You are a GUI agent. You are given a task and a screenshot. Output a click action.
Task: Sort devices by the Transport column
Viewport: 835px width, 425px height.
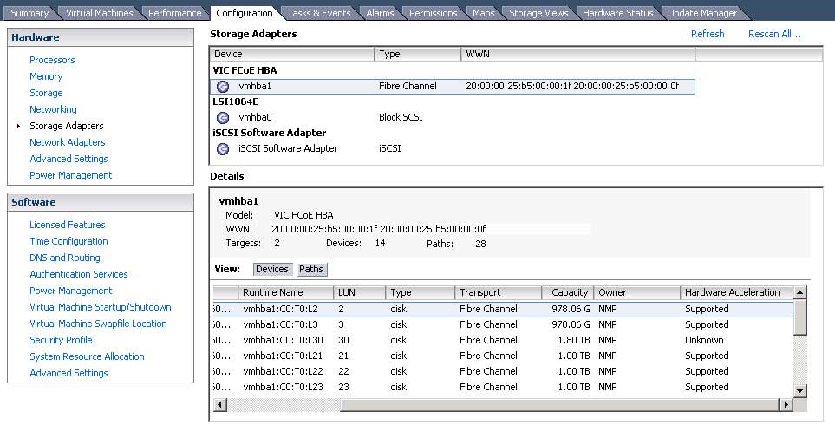[499, 293]
